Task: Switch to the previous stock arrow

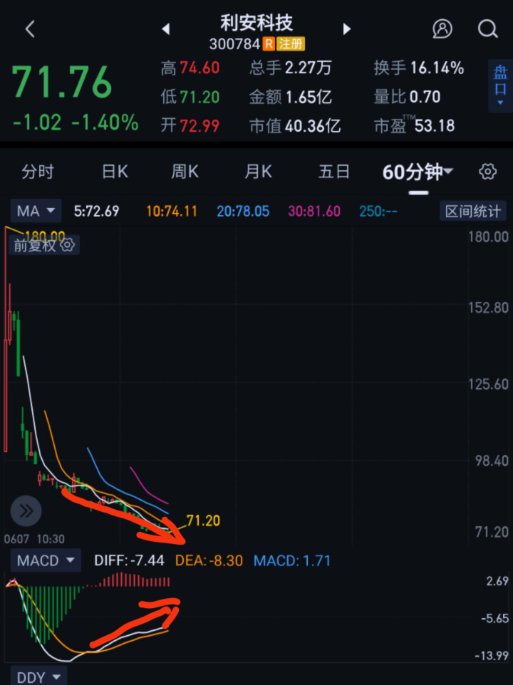Action: (165, 29)
